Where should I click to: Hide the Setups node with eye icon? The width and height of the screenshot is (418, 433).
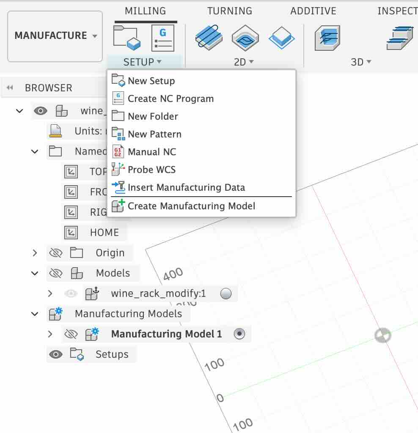pos(55,354)
